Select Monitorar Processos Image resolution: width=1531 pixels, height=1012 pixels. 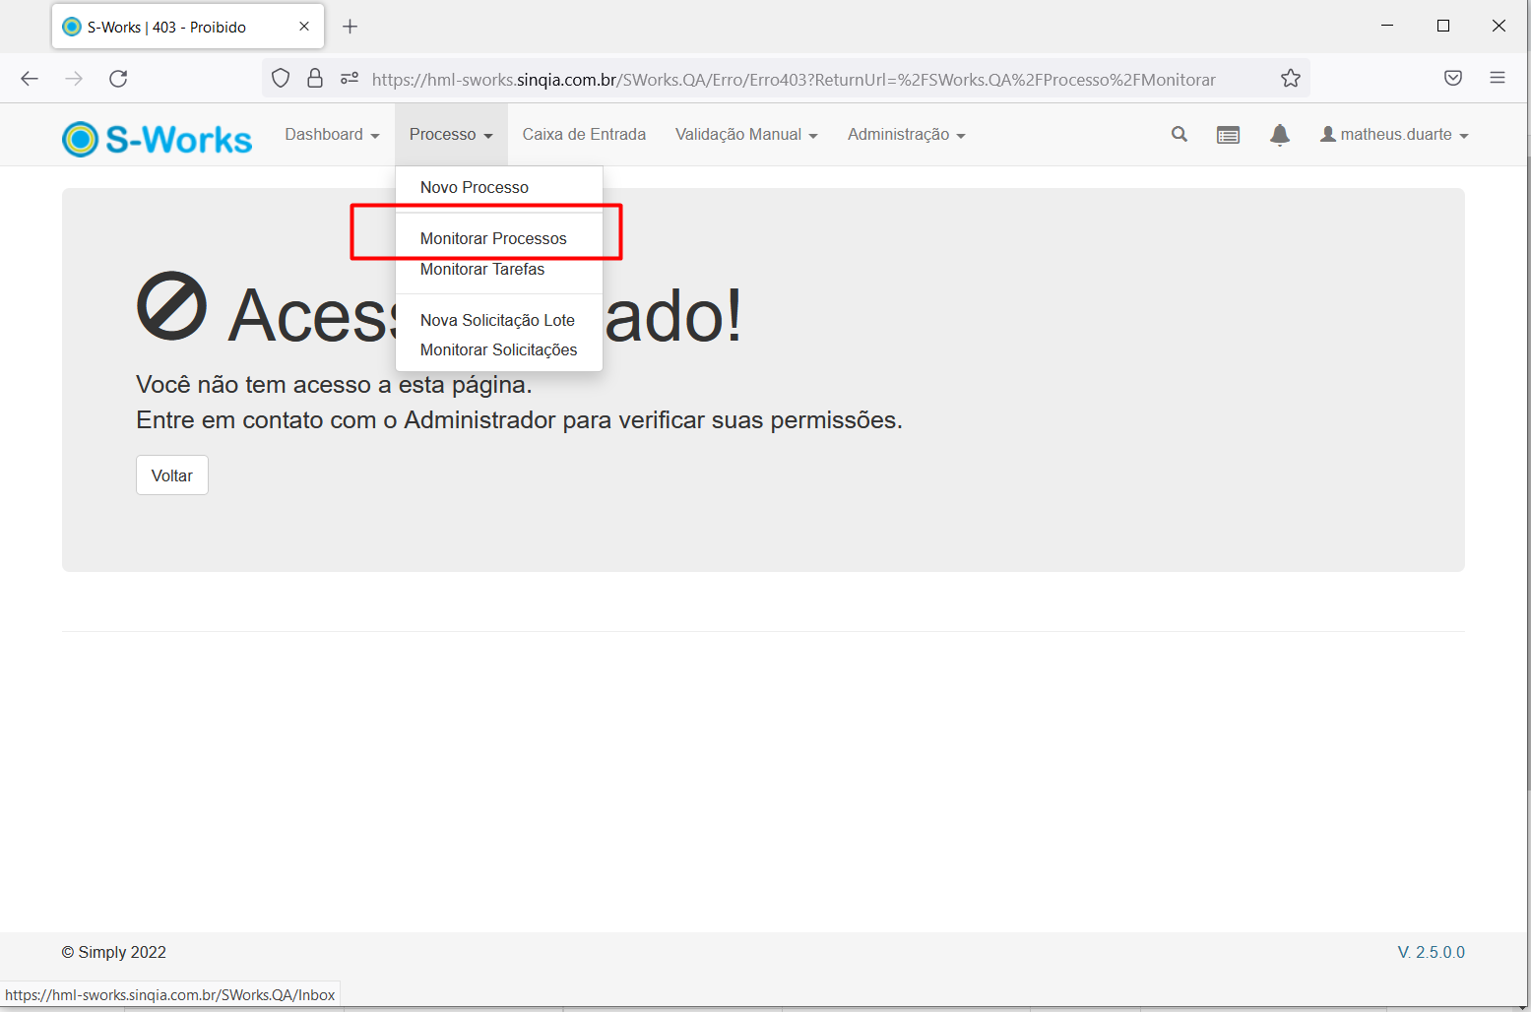[499, 238]
